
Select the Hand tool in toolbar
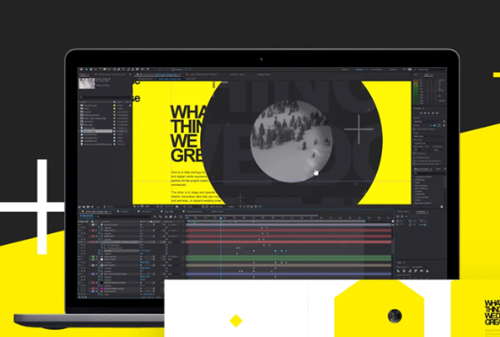pos(91,69)
